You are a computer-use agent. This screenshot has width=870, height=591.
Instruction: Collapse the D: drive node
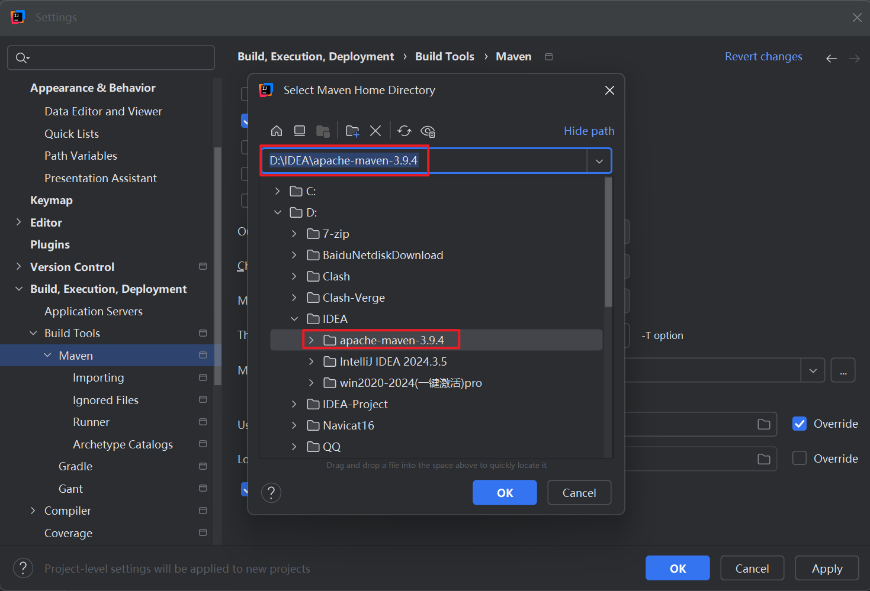[x=277, y=212]
